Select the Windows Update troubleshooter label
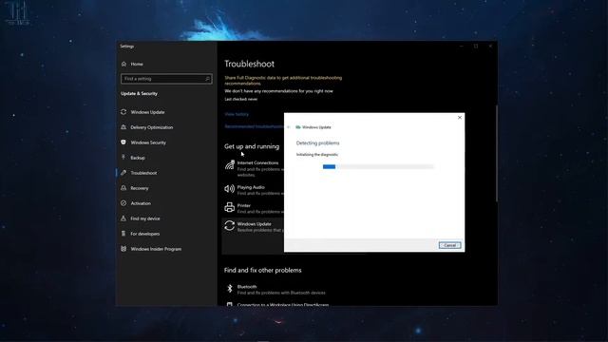This screenshot has height=342, width=608. point(254,224)
